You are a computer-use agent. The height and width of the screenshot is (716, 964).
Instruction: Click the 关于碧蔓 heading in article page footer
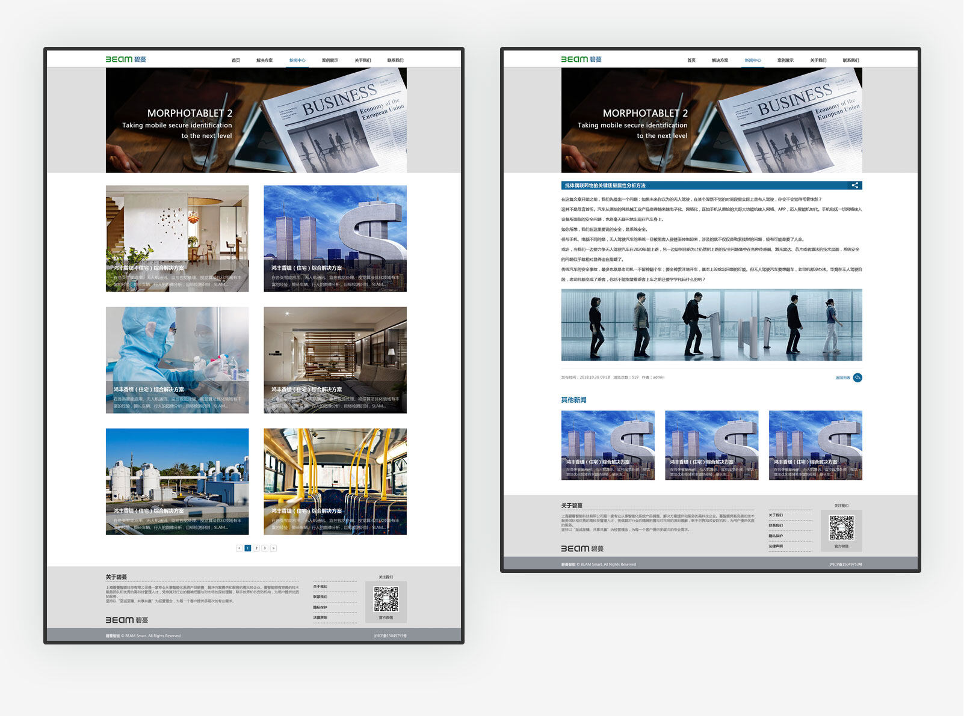[572, 506]
